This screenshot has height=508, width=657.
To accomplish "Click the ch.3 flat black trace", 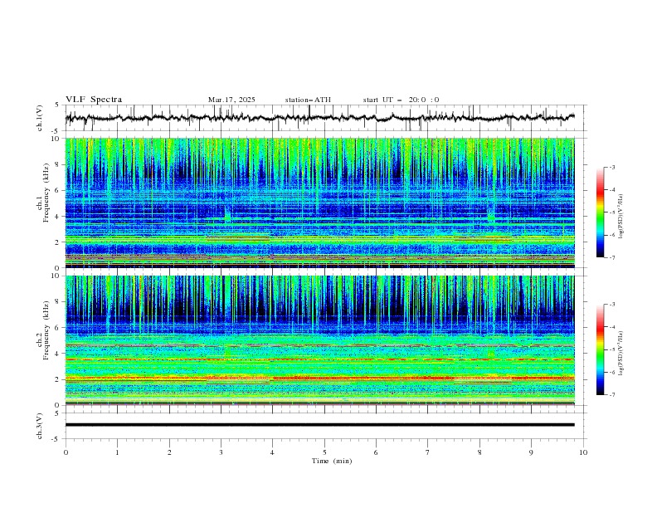I will click(x=319, y=425).
